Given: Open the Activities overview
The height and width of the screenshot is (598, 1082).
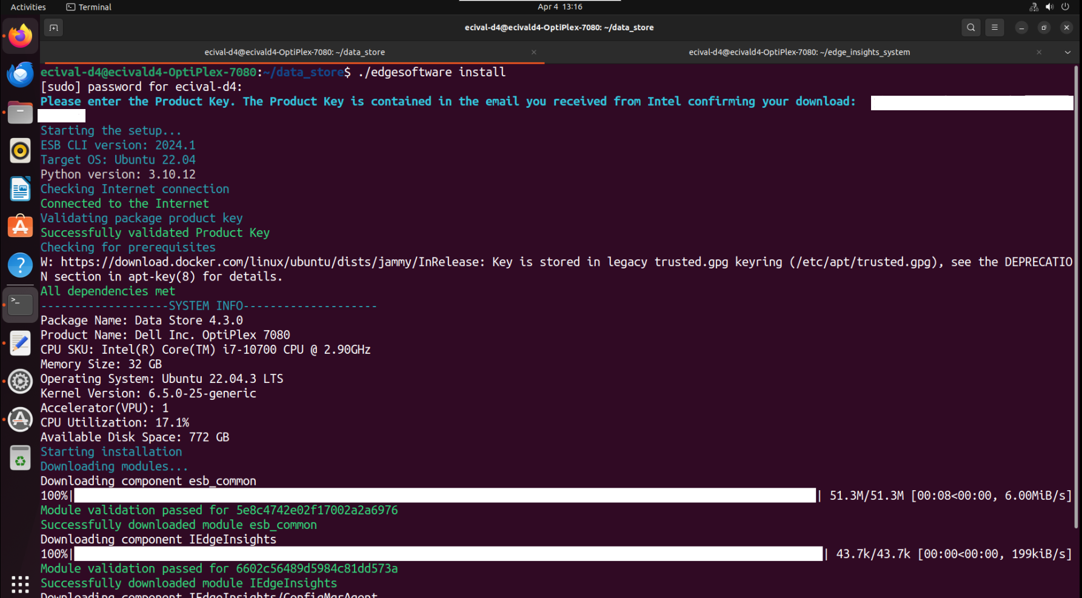Looking at the screenshot, I should [x=28, y=7].
